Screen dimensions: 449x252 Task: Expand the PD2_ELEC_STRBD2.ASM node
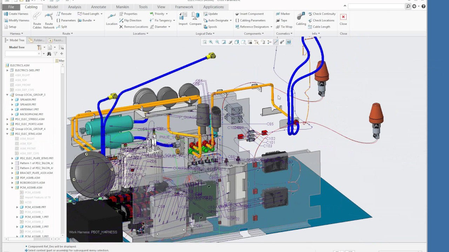[7, 119]
